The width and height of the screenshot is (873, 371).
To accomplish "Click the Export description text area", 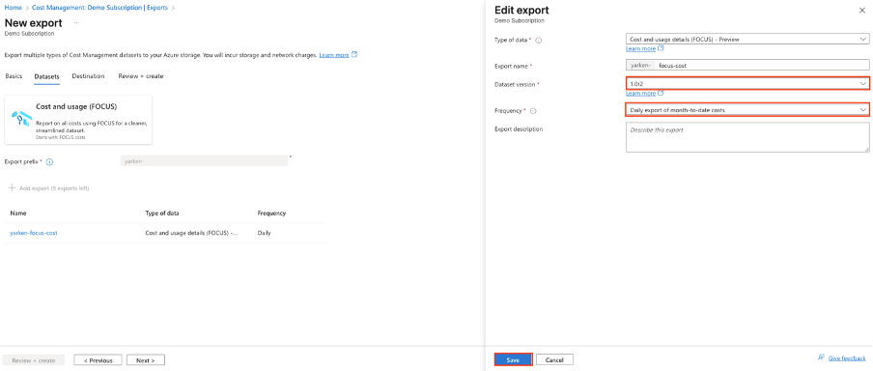I will coord(747,137).
